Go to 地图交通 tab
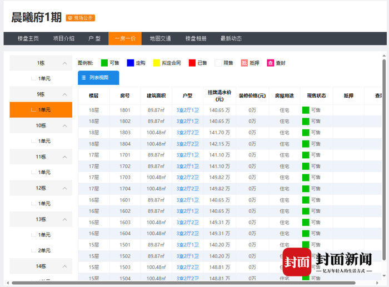389x287 pixels. pos(160,38)
